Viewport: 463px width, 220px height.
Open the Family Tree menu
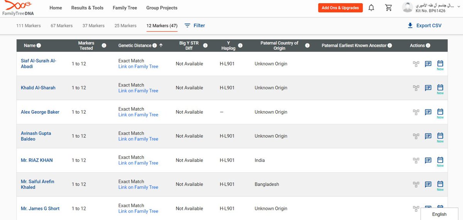tap(125, 8)
